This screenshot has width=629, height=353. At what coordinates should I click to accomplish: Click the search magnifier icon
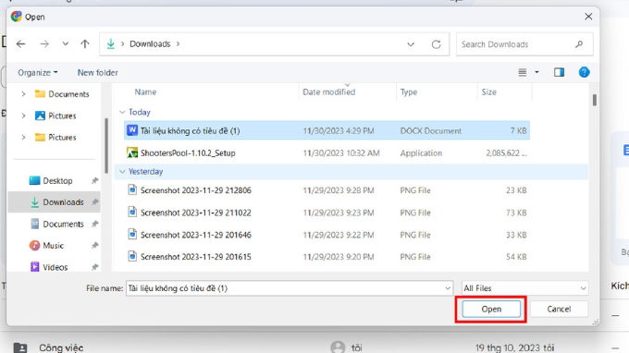pyautogui.click(x=579, y=44)
